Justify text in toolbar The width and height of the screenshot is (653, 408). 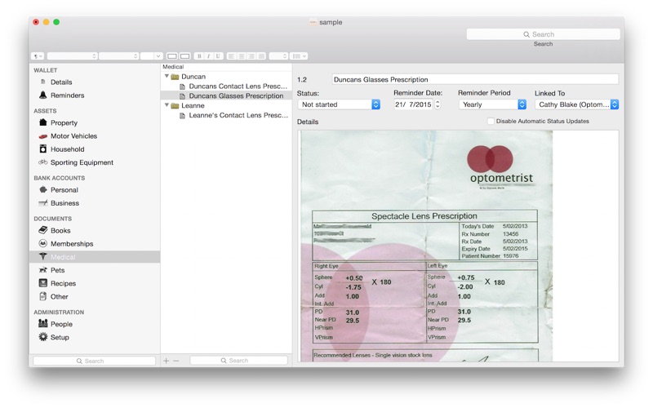point(261,55)
